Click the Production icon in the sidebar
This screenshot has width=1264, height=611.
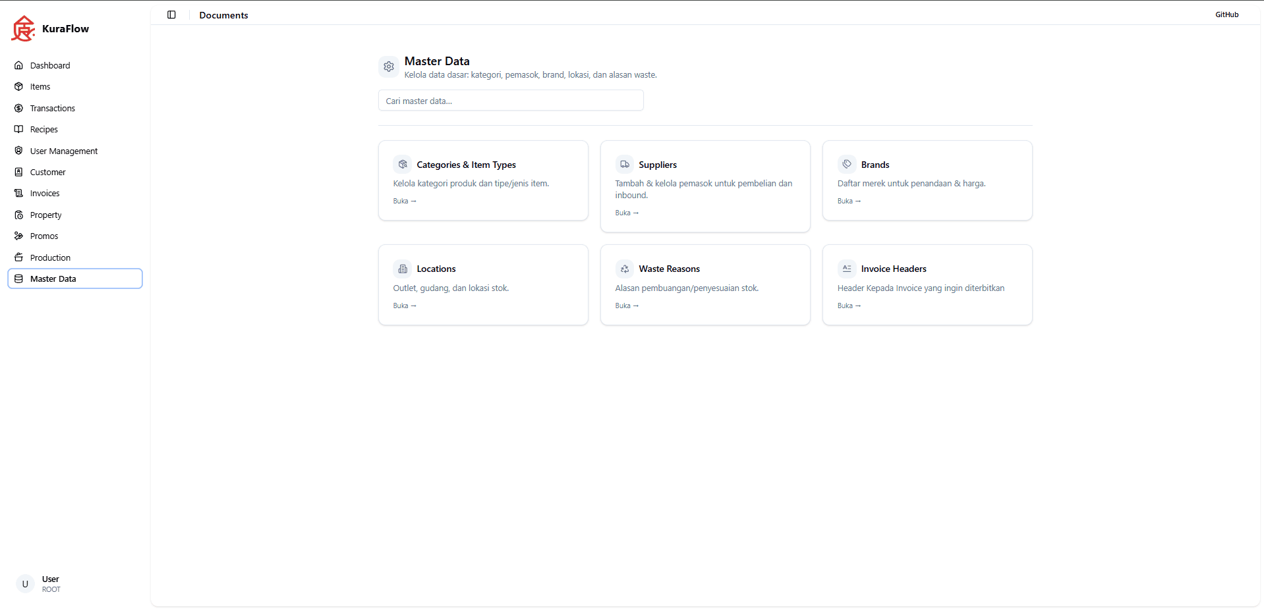click(x=18, y=257)
